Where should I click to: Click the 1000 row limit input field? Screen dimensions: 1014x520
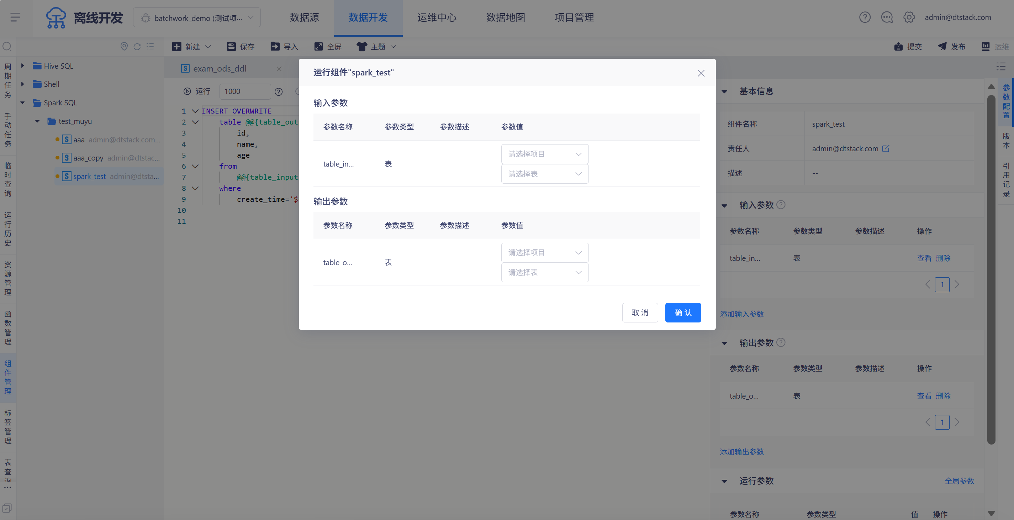click(245, 91)
